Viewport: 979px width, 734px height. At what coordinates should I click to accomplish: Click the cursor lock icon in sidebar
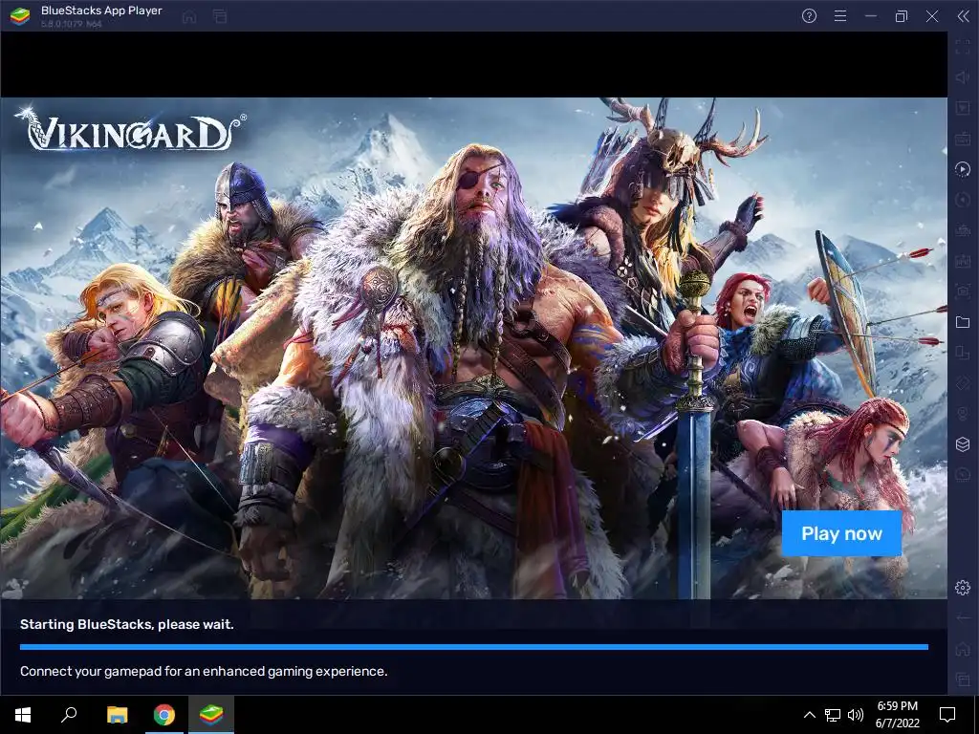coord(962,108)
